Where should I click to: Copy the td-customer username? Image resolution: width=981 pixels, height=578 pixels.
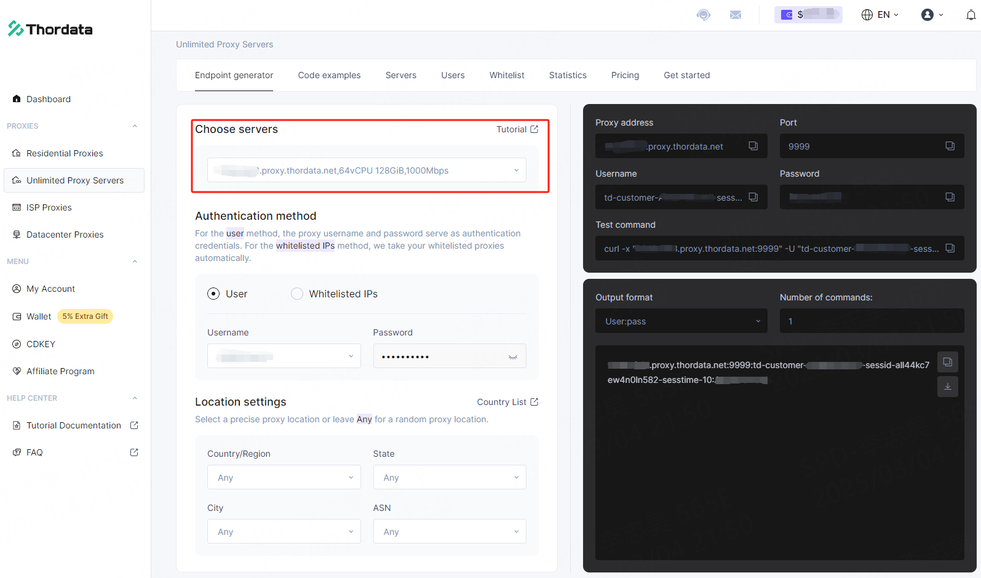(x=753, y=197)
